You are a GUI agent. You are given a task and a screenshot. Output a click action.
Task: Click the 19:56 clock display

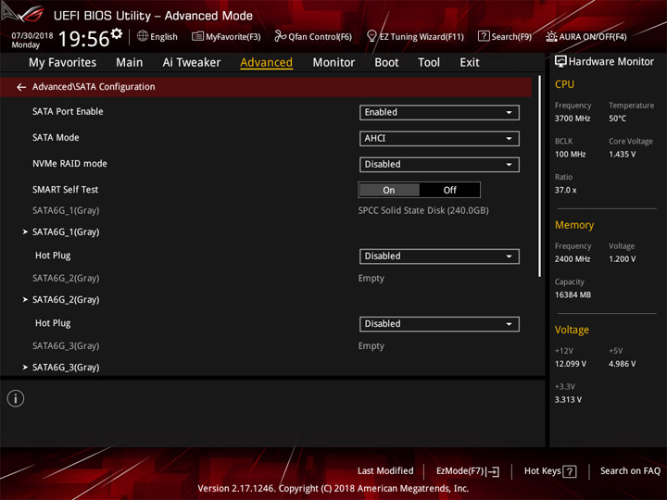[83, 38]
